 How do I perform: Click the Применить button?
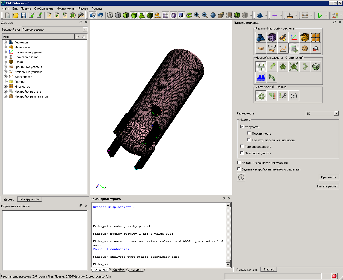pos(329,177)
